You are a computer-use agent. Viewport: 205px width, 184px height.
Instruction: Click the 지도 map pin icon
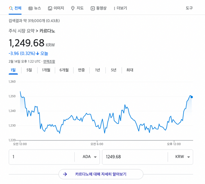click(x=73, y=8)
